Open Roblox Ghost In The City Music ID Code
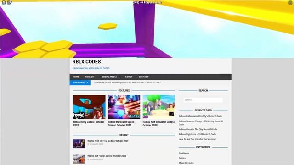Image resolution: width=294 pixels, height=165 pixels. coord(198,129)
